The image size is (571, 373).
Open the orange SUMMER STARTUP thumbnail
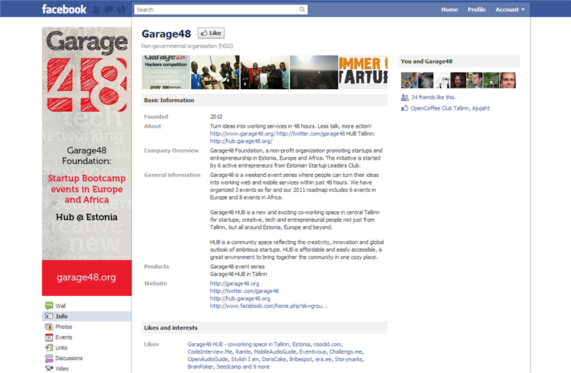[363, 72]
